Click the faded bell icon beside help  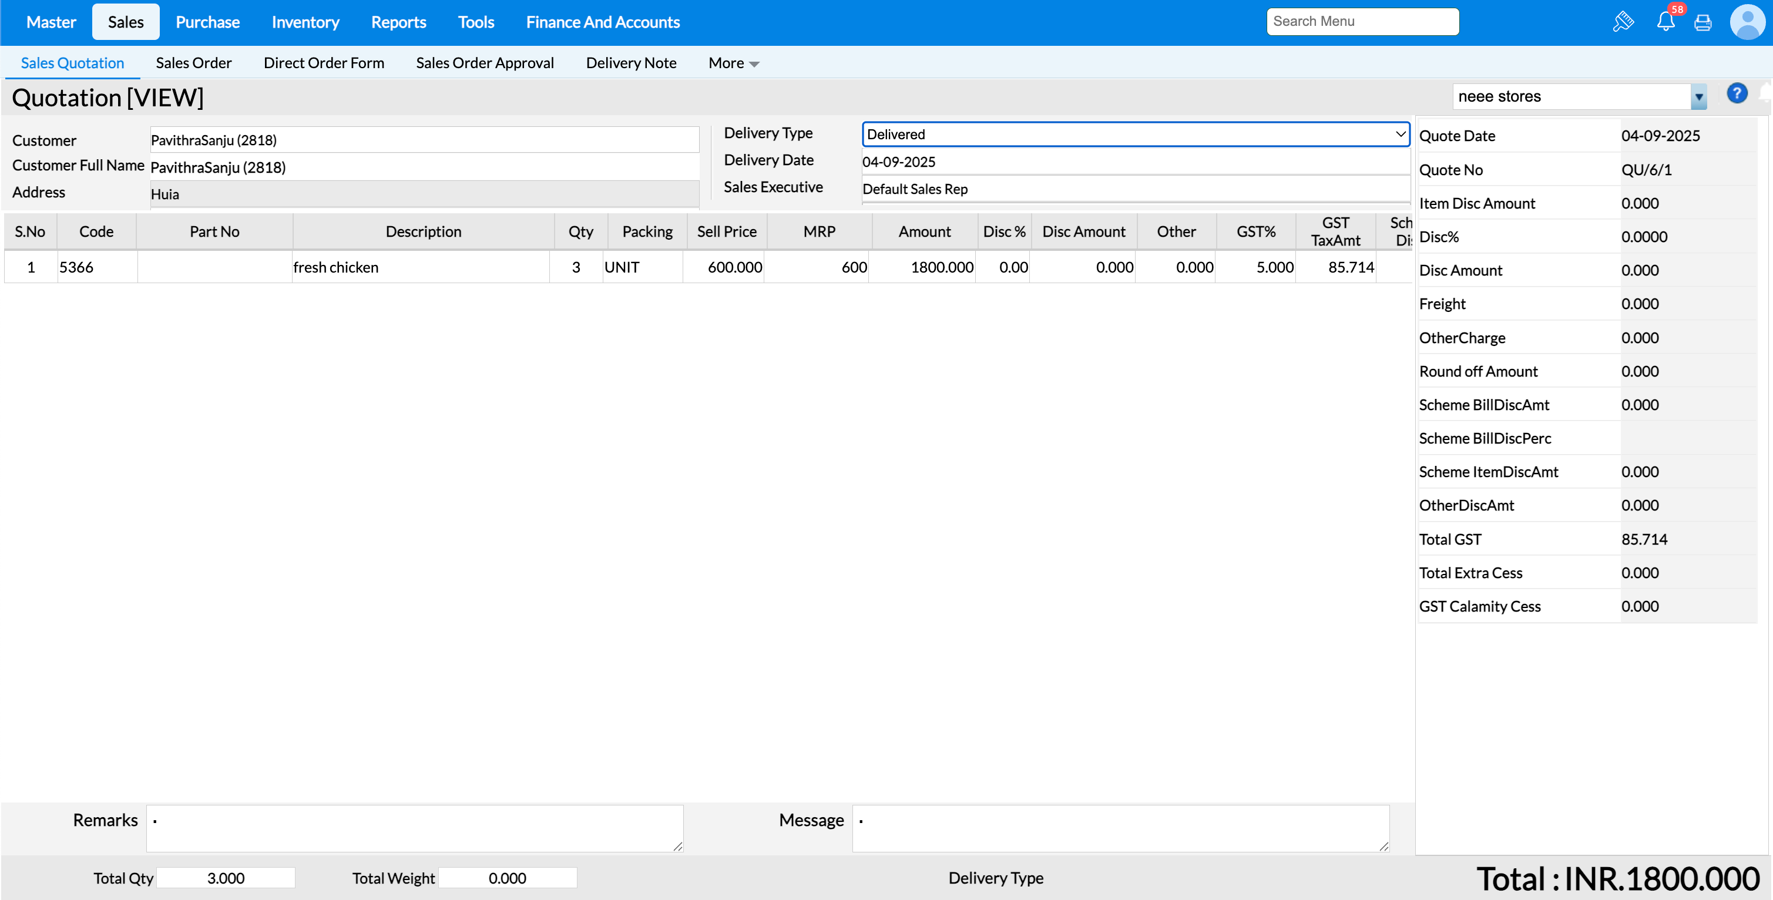click(1766, 92)
